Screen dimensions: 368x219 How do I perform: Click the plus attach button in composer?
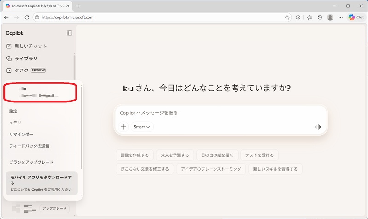(123, 127)
